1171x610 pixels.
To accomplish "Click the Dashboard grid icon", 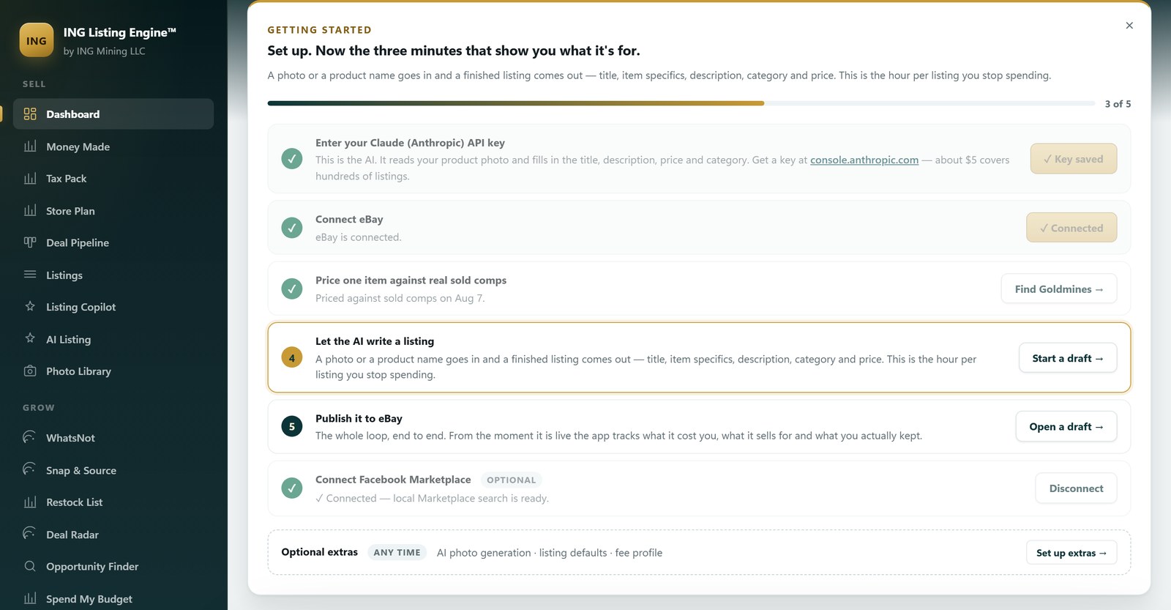I will click(30, 114).
